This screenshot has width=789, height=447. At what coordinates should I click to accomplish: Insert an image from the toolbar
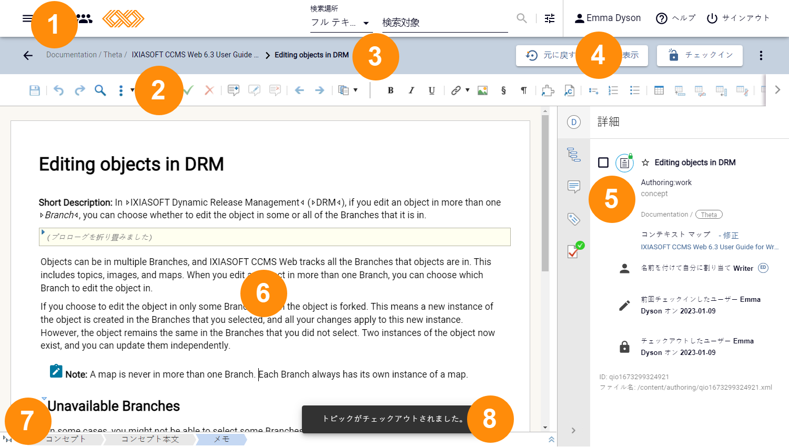[x=482, y=90]
